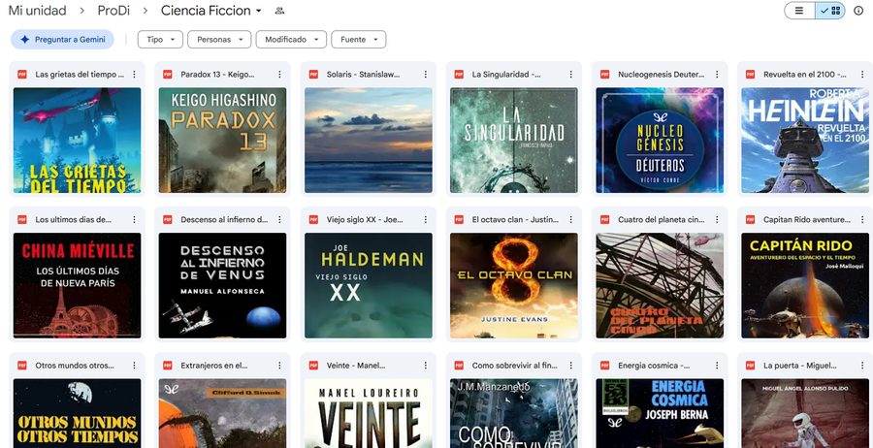Screen dimensions: 873x448
Task: Open More actions for Viejo siglo XX file
Action: (426, 220)
